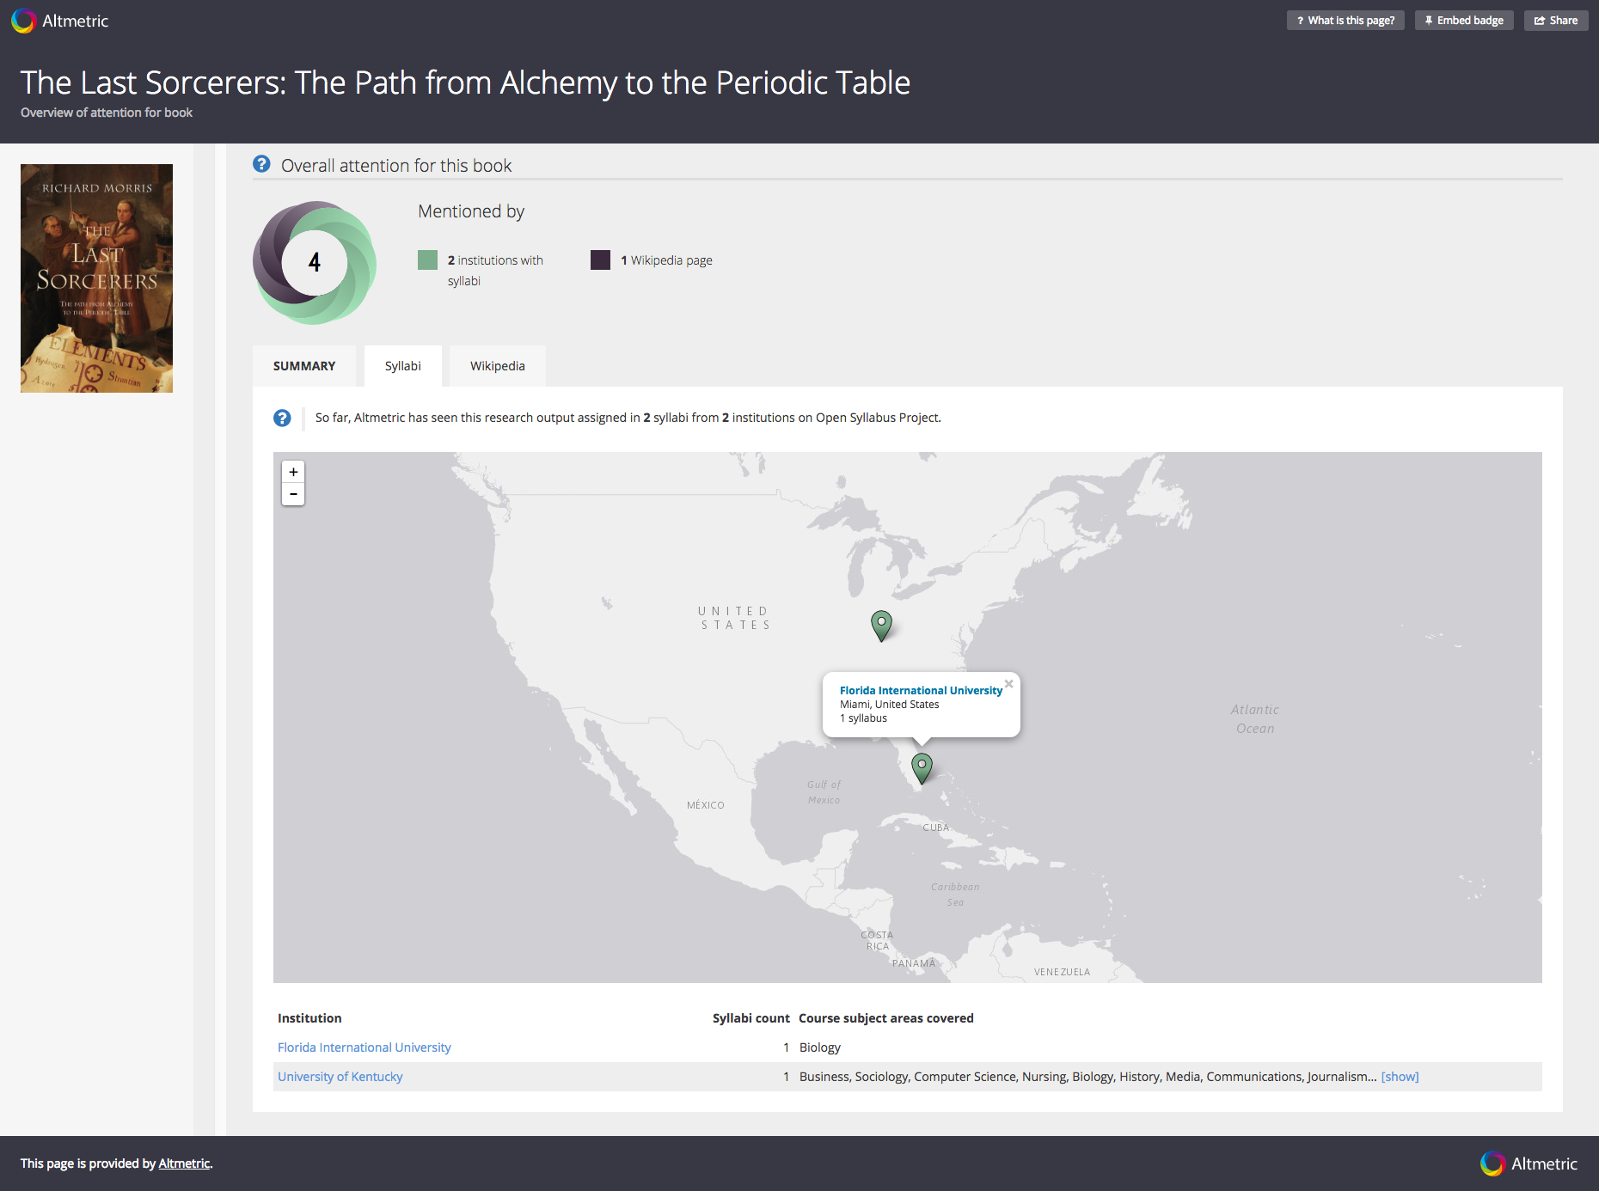1599x1191 pixels.
Task: Click the Altmetric logo in footer
Action: coord(1529,1164)
